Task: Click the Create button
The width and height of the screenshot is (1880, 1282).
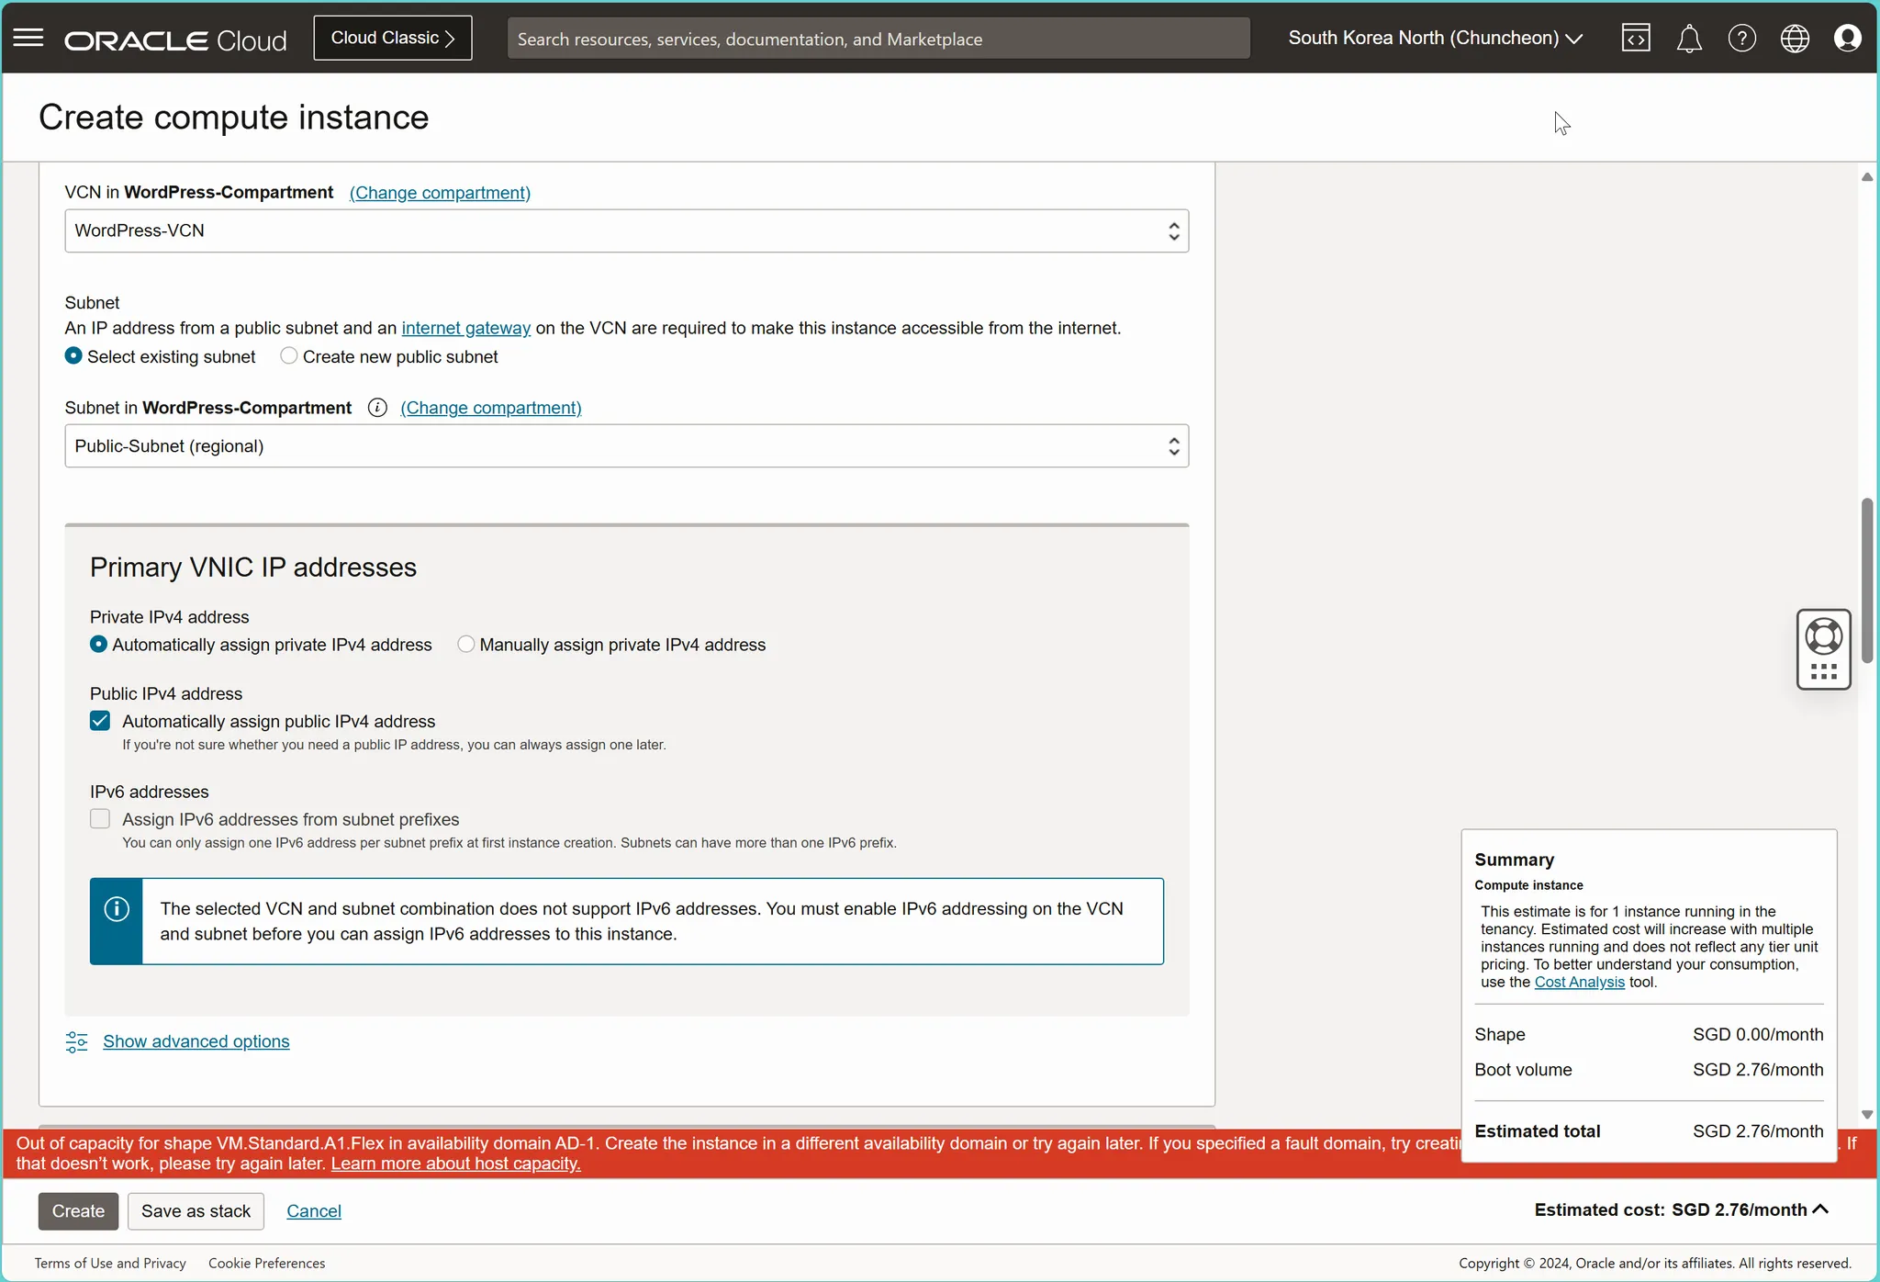Action: coord(78,1211)
